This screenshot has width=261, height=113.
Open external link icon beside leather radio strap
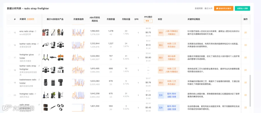(x=38, y=44)
